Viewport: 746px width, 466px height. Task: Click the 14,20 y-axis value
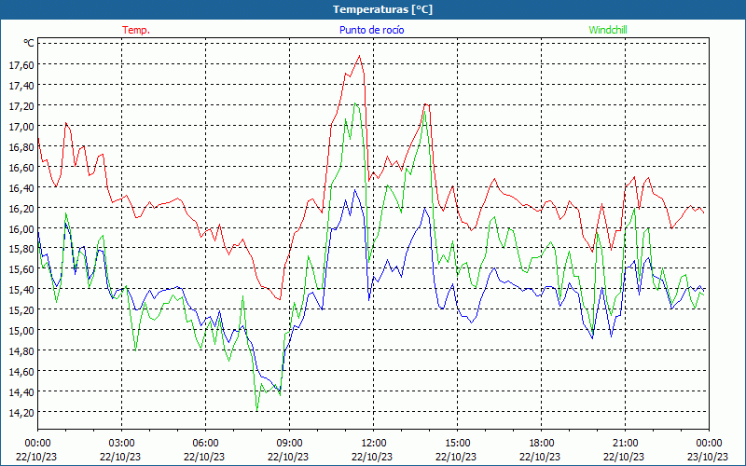[x=21, y=413]
